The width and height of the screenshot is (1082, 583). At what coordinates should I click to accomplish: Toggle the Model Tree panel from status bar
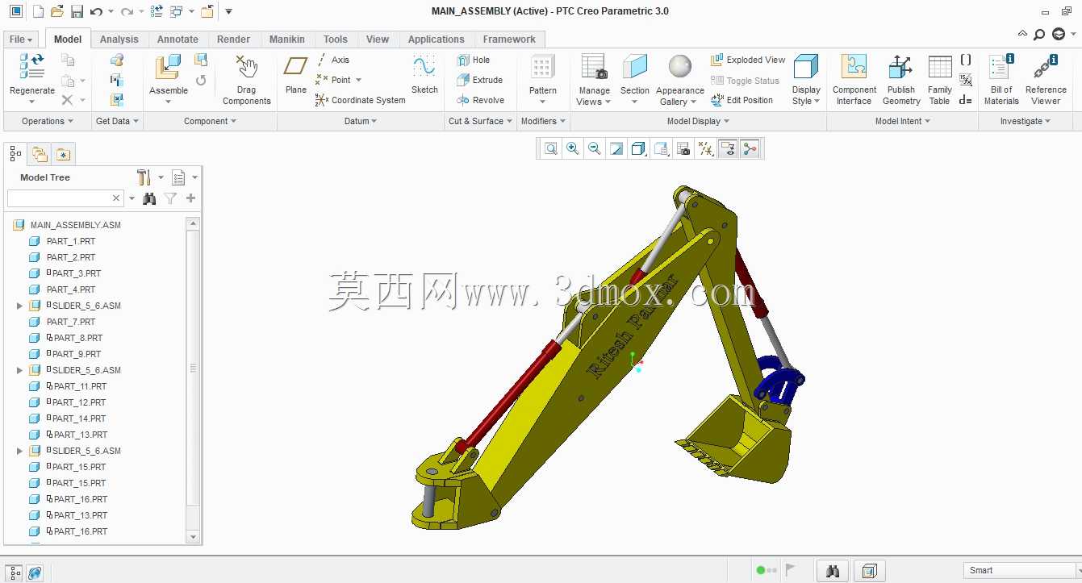tap(15, 573)
